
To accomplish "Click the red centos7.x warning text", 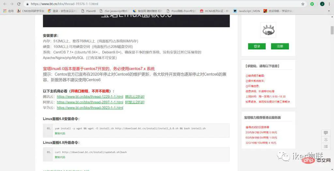I will coord(99,69).
